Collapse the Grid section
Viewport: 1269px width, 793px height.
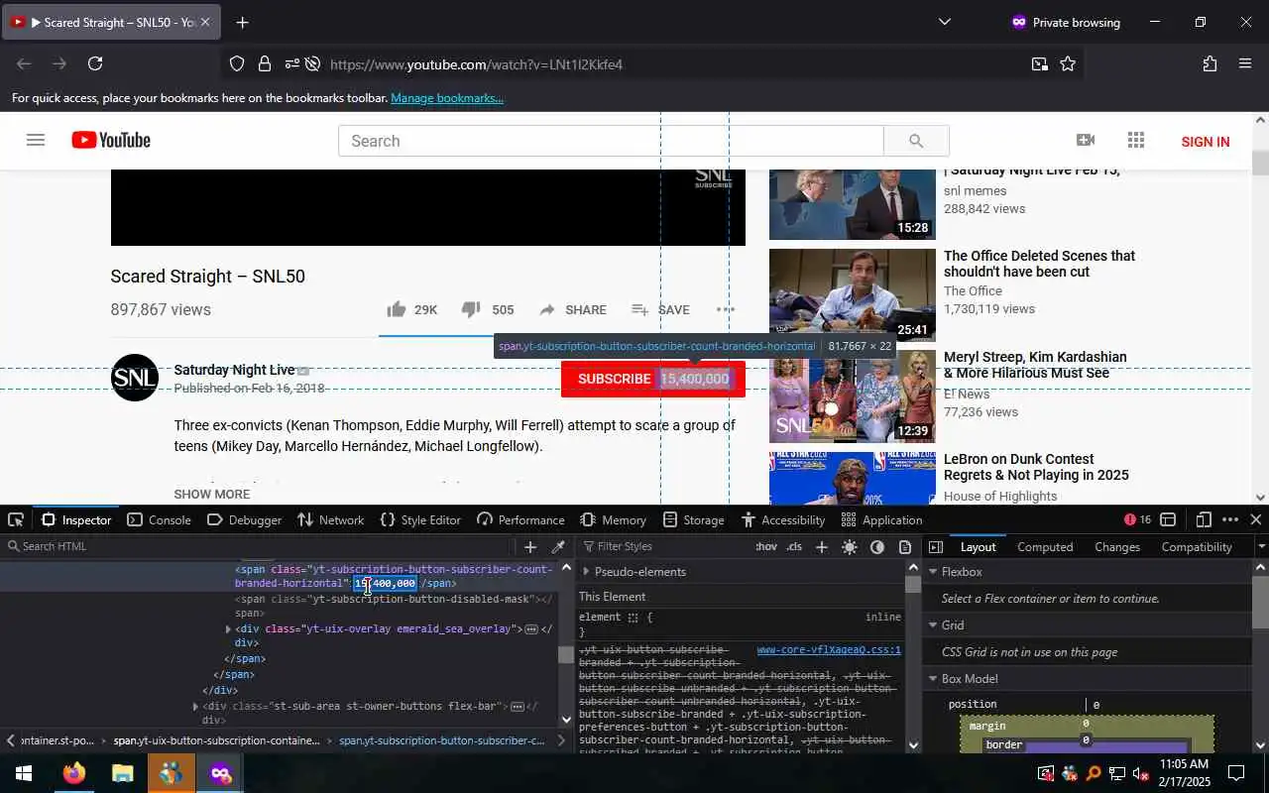pyautogui.click(x=932, y=625)
